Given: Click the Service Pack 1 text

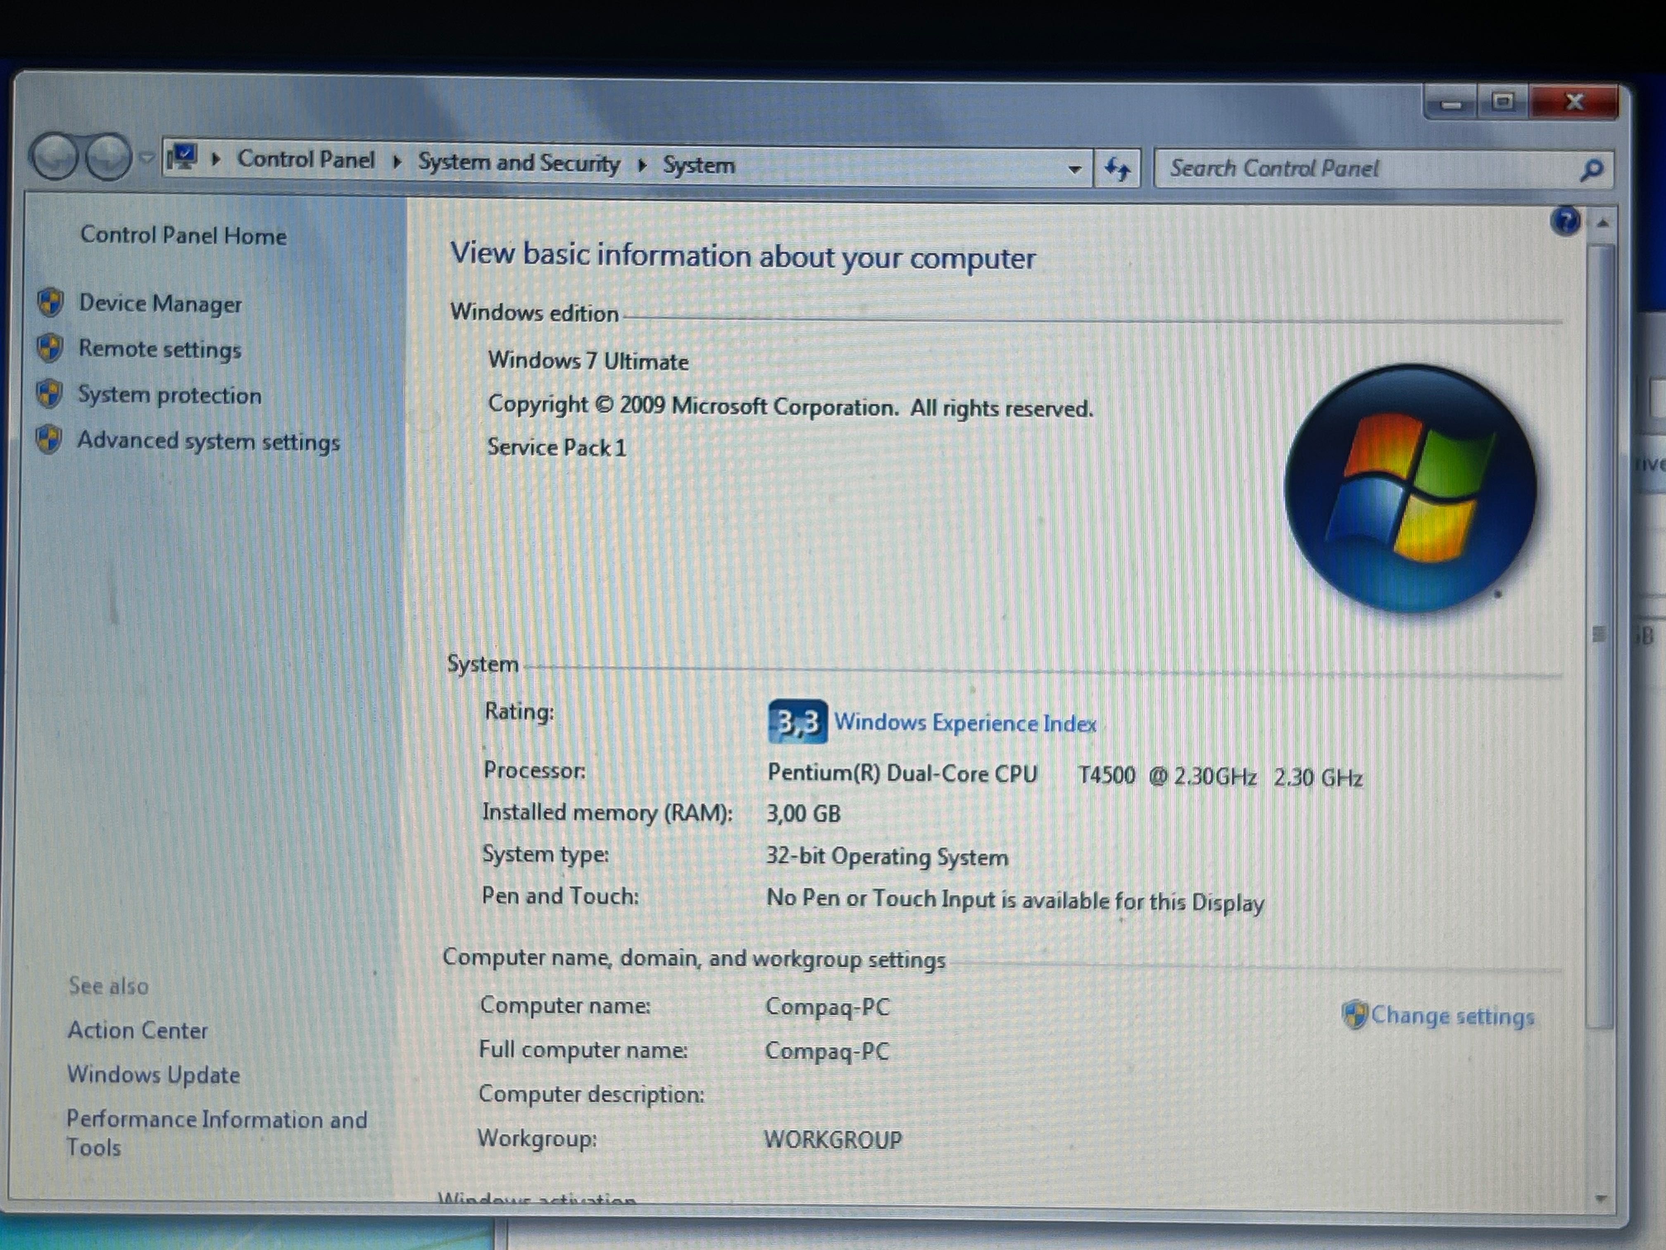Looking at the screenshot, I should 557,448.
